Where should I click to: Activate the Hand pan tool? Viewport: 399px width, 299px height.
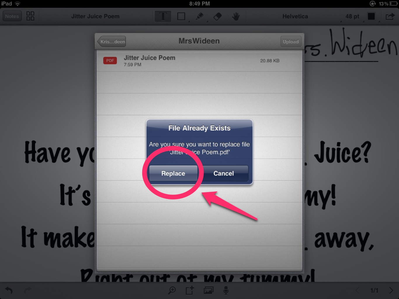click(236, 16)
